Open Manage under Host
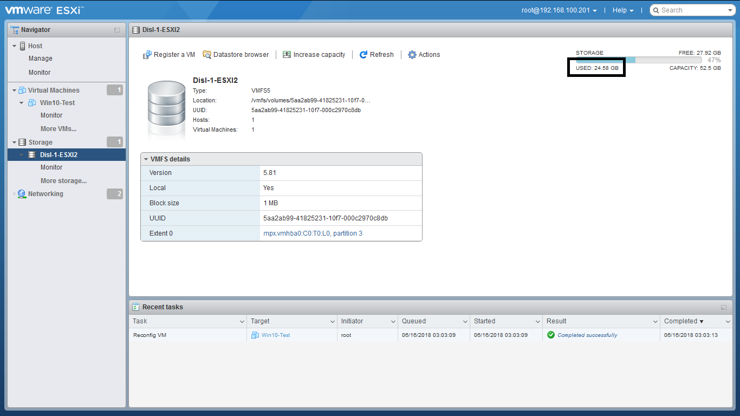 coord(41,58)
